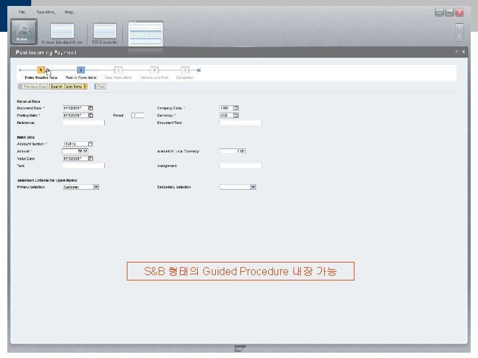The height and width of the screenshot is (358, 478).
Task: Go to step 1 Enter Header Data
Action: click(x=41, y=70)
